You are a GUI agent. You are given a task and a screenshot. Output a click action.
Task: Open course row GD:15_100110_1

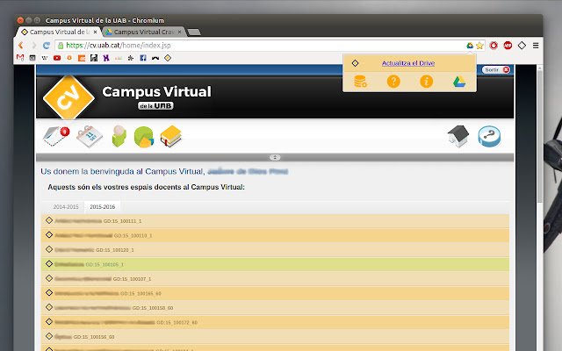pos(275,235)
